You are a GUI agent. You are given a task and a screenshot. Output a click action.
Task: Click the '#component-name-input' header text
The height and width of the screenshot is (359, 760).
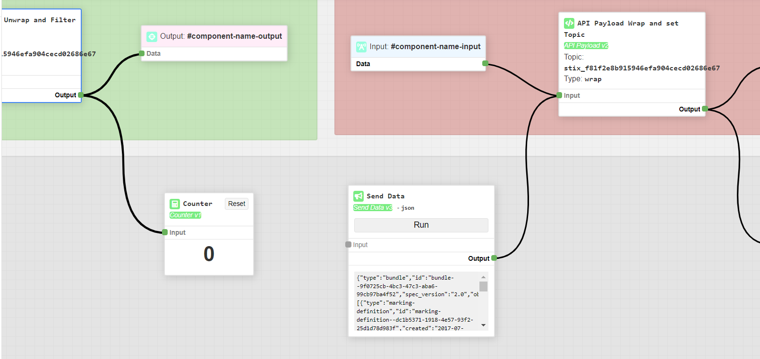tap(436, 47)
